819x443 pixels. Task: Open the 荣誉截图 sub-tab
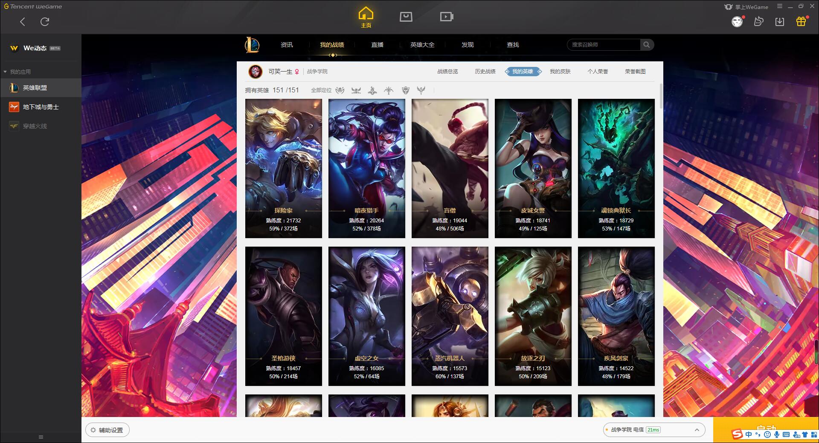(x=635, y=72)
